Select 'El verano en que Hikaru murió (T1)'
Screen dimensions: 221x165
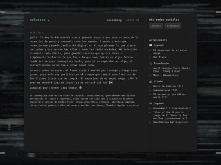coord(169,96)
